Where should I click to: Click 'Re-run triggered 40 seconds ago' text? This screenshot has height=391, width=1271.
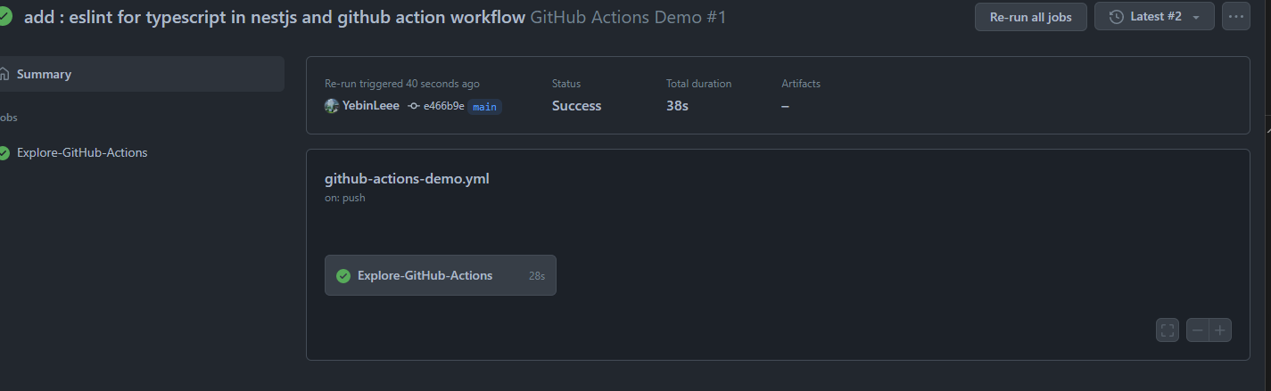[402, 84]
